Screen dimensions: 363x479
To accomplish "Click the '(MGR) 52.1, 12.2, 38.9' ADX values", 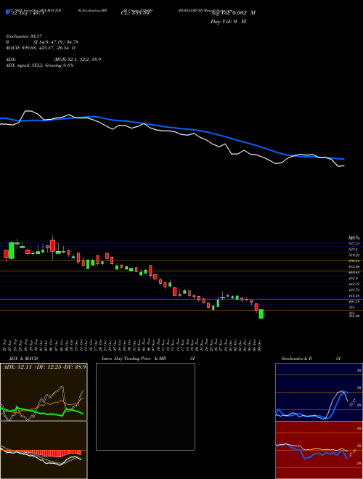I will pos(77,60).
